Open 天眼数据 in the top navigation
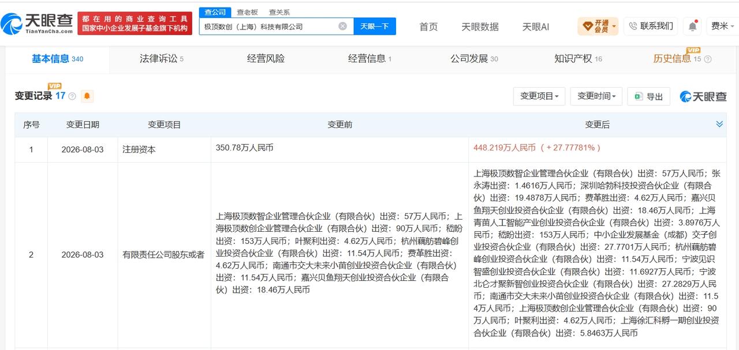Screen dimensions: 739x350 (480, 27)
